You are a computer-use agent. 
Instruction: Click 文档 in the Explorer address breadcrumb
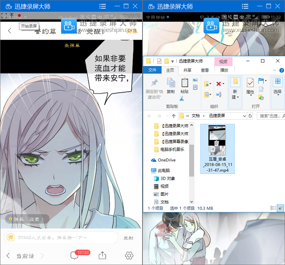pos(196,116)
